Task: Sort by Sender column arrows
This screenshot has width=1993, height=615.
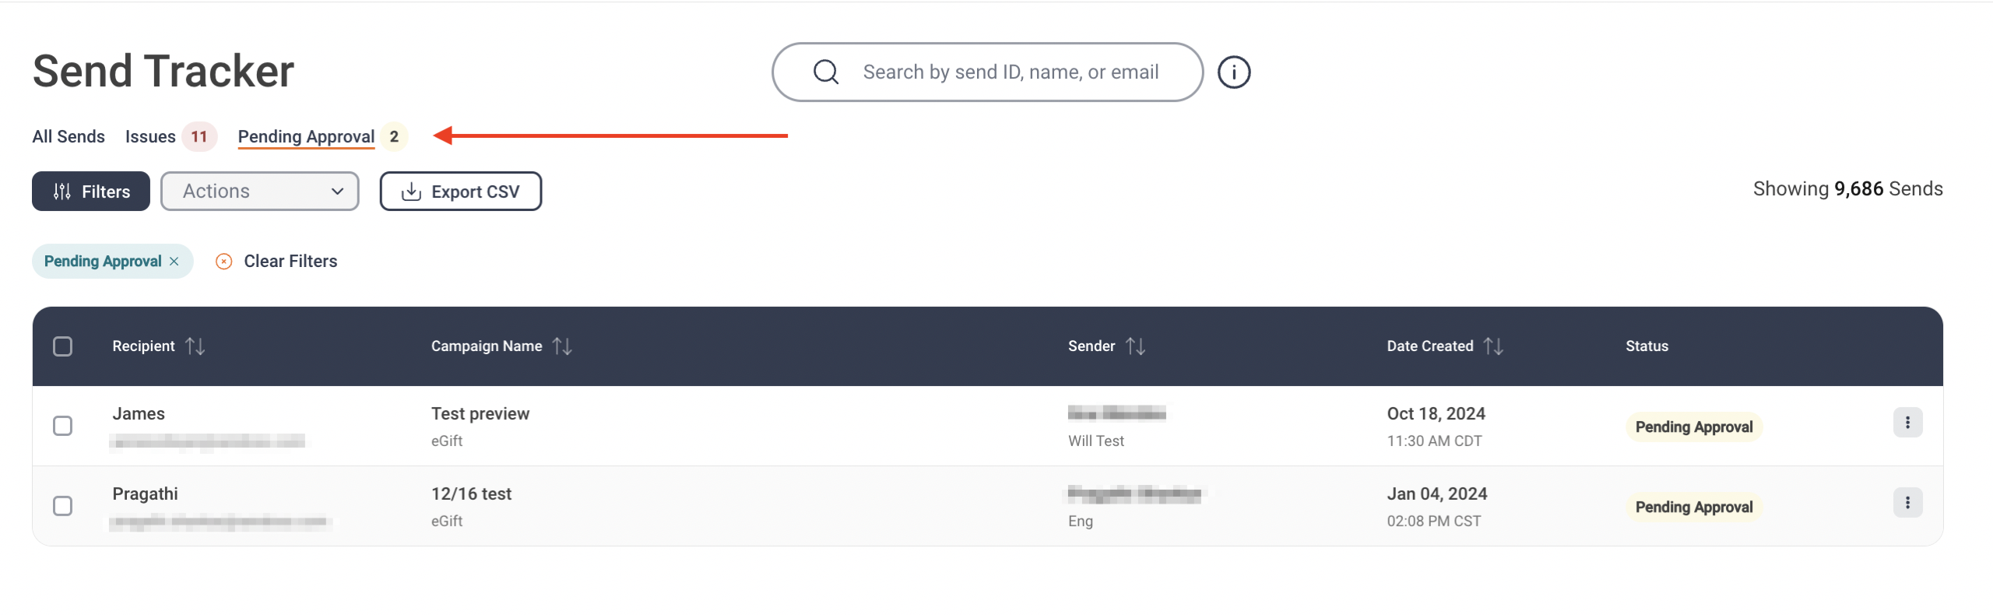Action: [x=1136, y=346]
